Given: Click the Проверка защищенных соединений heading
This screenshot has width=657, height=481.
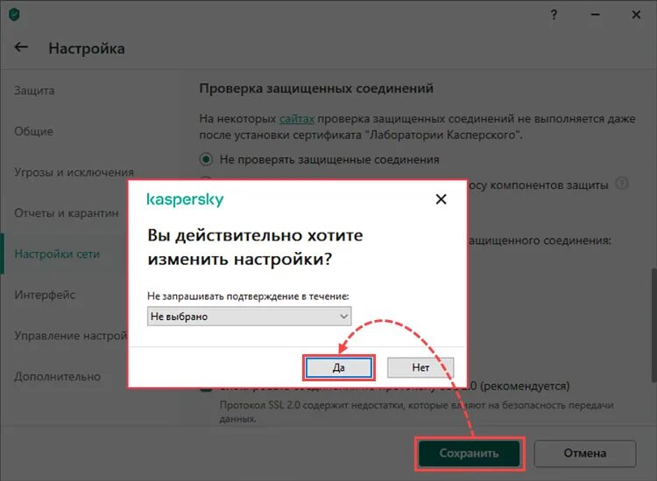Looking at the screenshot, I should tap(316, 88).
